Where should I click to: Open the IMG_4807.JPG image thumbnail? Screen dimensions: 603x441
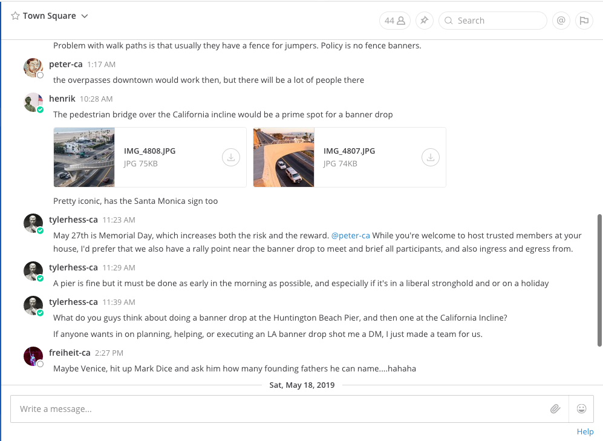284,157
